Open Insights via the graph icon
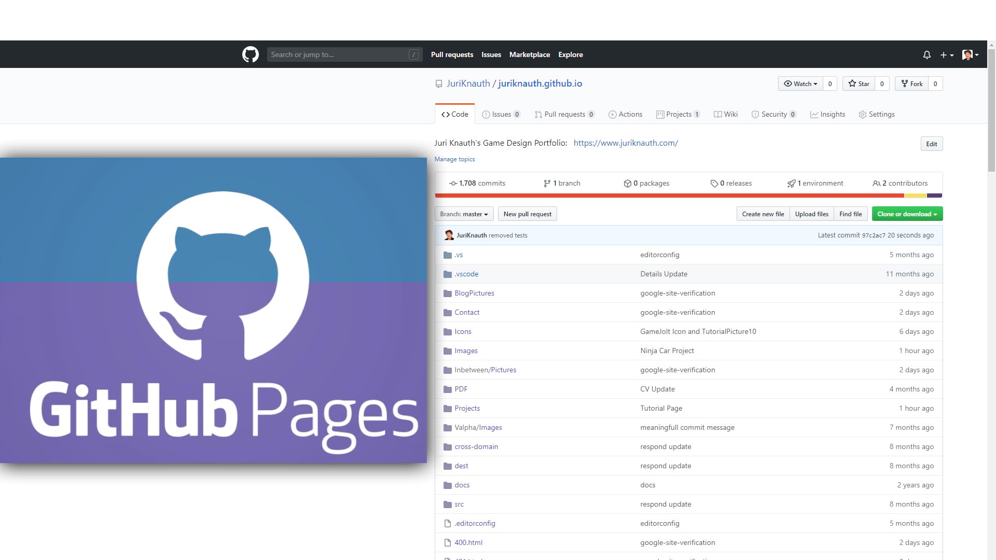The height and width of the screenshot is (560, 996). 813,115
